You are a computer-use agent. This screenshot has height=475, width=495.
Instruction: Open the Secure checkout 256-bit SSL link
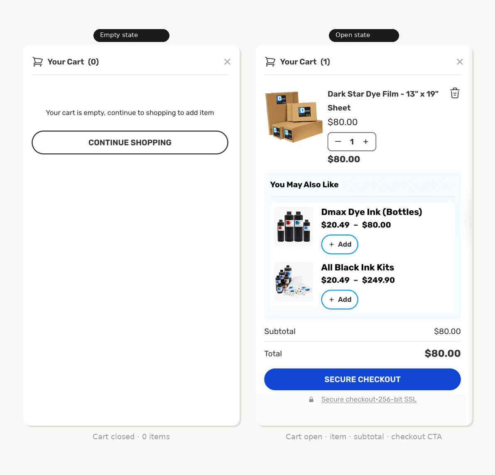(x=369, y=399)
